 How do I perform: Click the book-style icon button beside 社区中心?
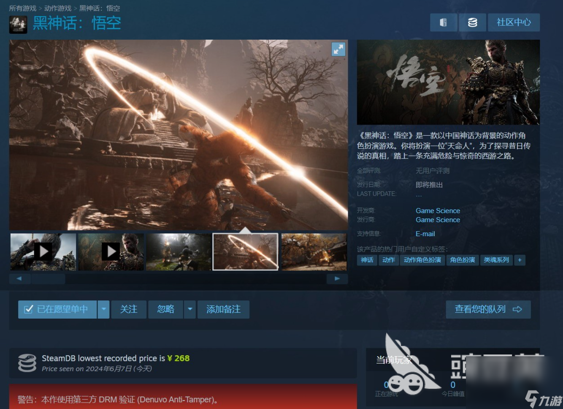443,22
